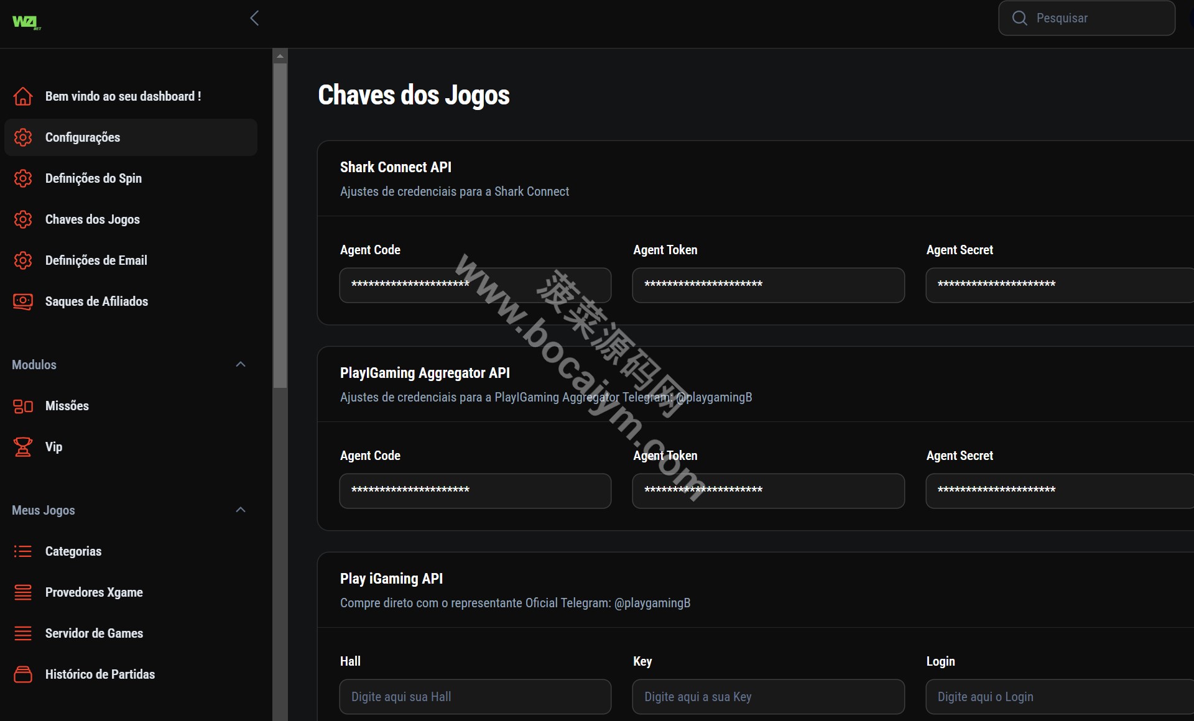Click the W21 logo in the header

26,22
